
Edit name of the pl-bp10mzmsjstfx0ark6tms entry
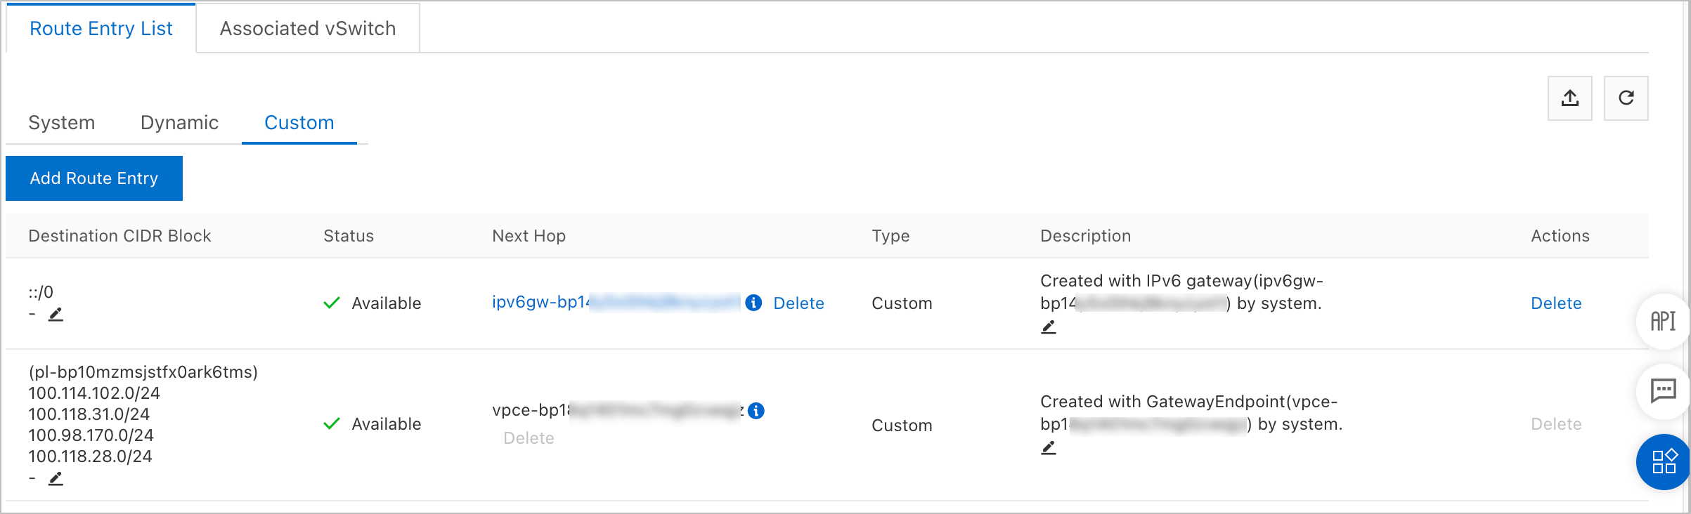tap(56, 479)
